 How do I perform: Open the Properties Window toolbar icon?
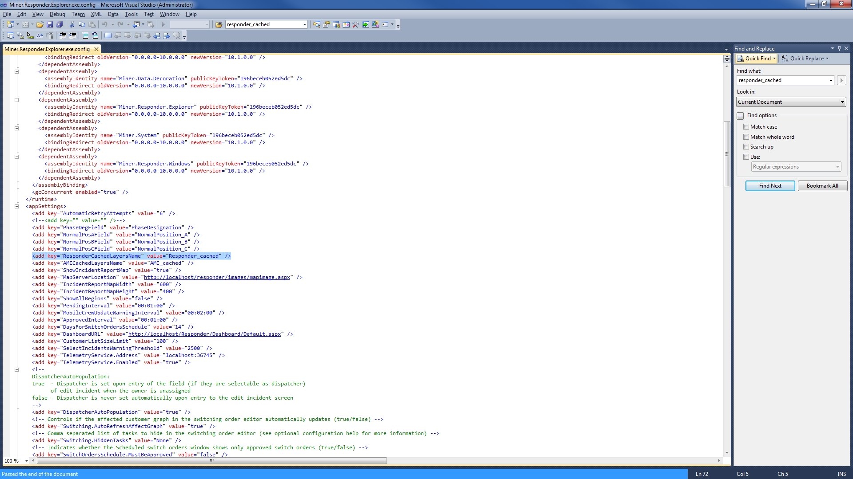coord(326,24)
